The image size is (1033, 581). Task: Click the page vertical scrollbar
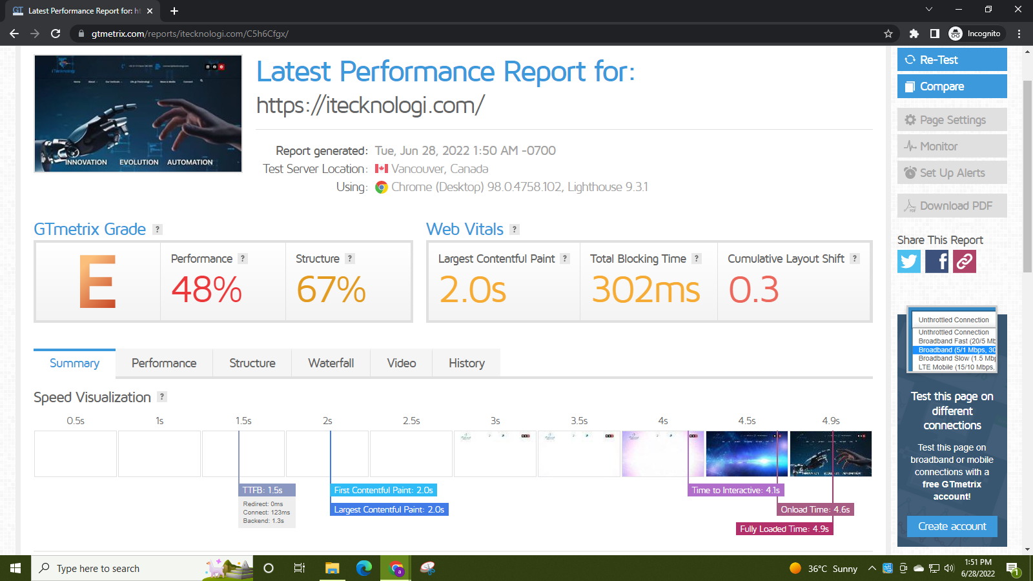1027,181
